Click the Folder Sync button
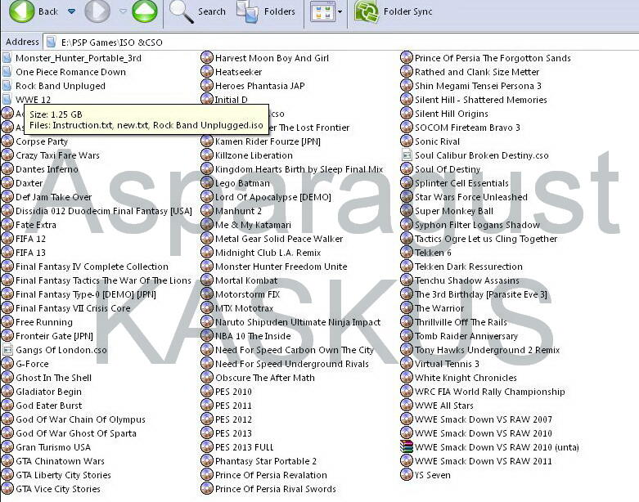 pos(393,11)
